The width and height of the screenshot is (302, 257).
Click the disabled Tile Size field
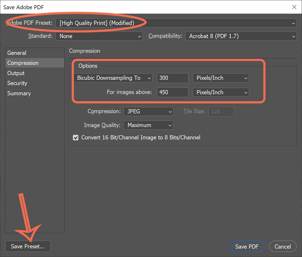221,111
